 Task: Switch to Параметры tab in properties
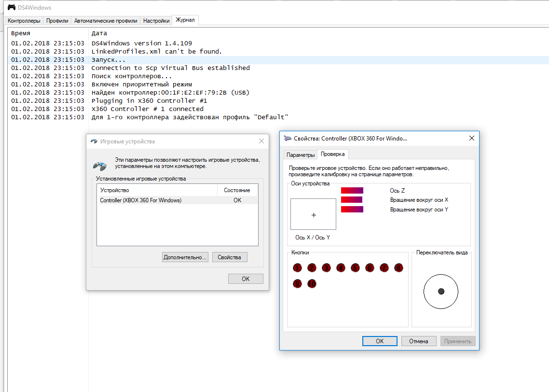pos(301,155)
